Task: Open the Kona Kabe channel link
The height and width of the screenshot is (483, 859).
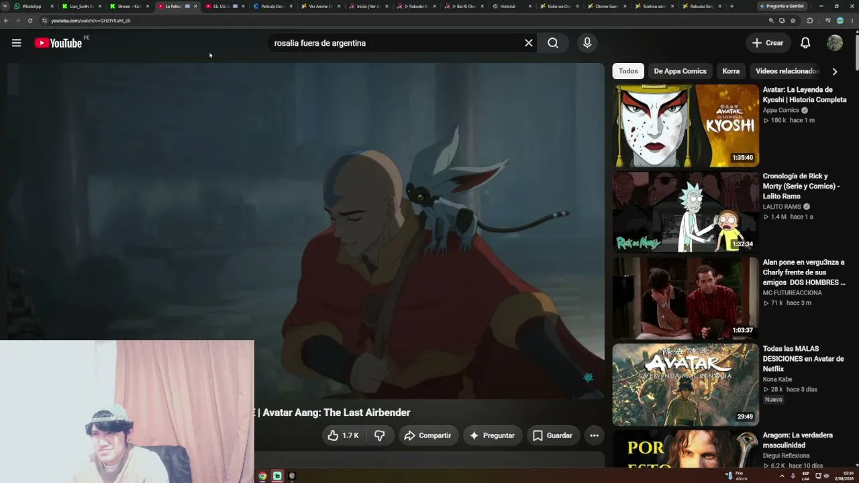Action: coord(777,379)
